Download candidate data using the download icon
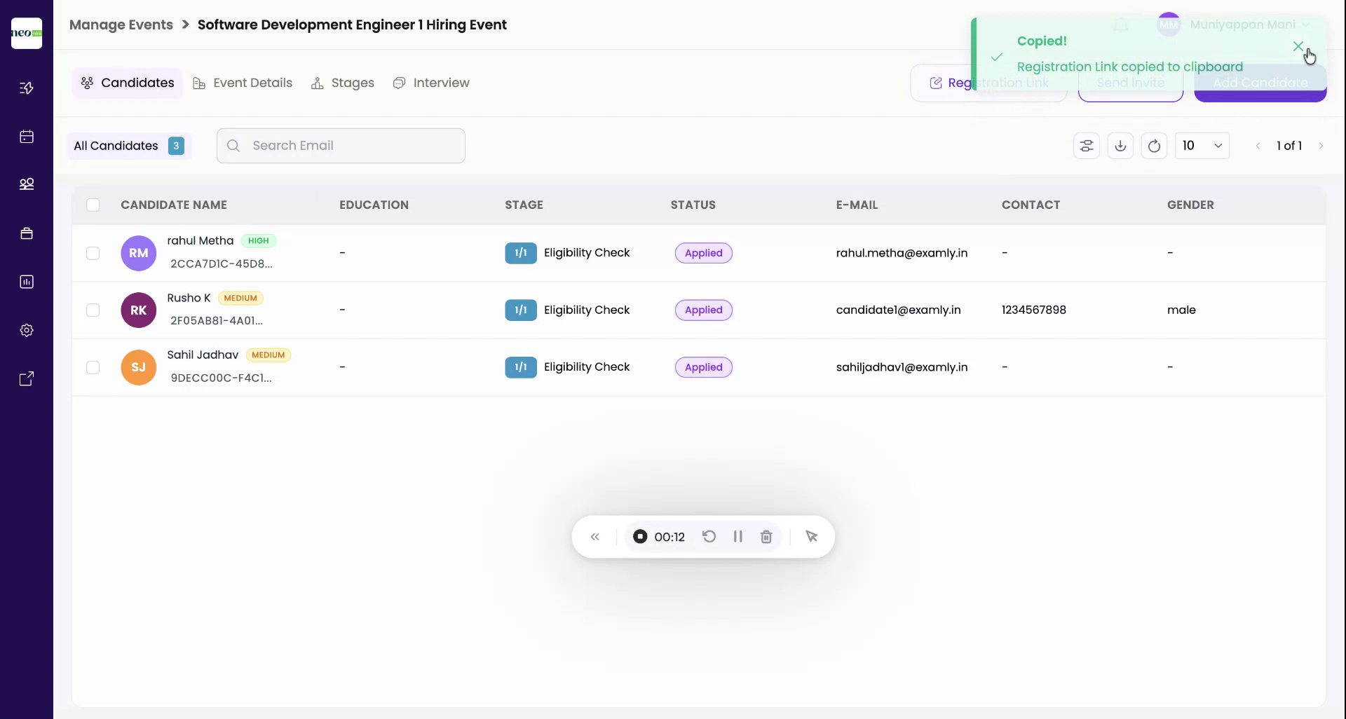The height and width of the screenshot is (719, 1346). tap(1120, 145)
